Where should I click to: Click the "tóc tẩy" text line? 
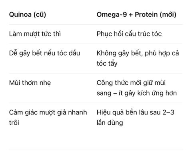click(x=107, y=64)
